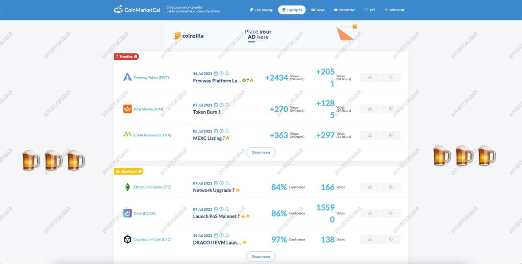Viewport: 522px width, 264px height.
Task: Open the Launch PoS Mainnet event
Action: pyautogui.click(x=215, y=217)
